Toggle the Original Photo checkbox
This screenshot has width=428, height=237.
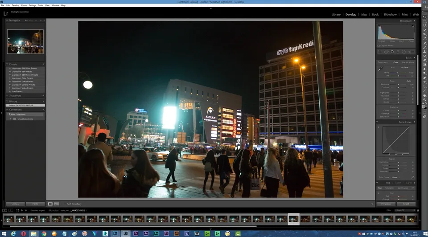(x=379, y=45)
